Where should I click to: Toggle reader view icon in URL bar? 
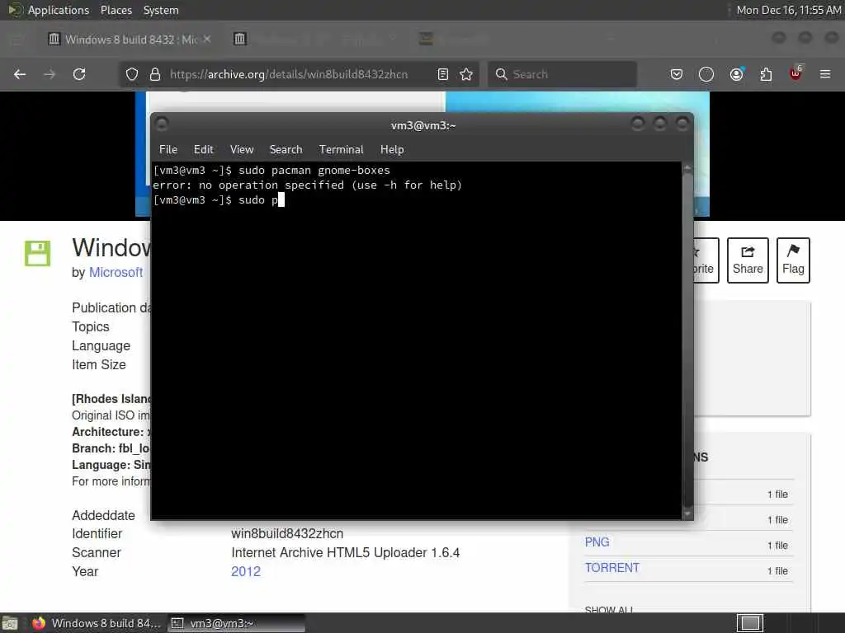coord(443,74)
